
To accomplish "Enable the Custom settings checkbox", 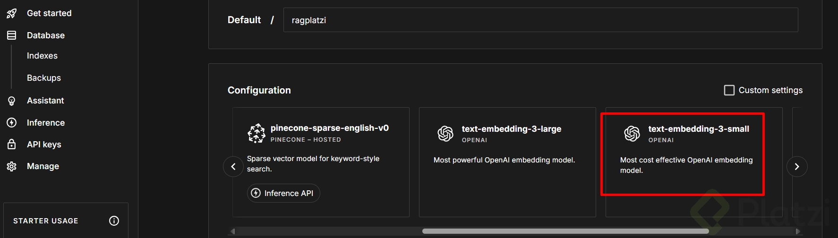I will 729,90.
